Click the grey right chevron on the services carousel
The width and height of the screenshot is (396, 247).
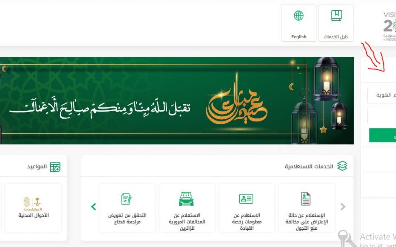(343, 206)
